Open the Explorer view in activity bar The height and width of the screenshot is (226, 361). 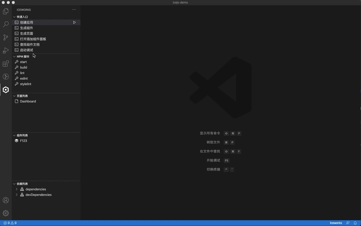6,11
